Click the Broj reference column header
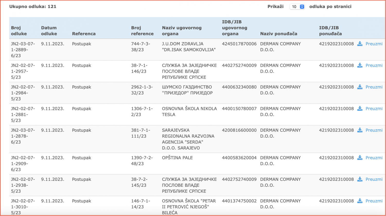 point(142,31)
